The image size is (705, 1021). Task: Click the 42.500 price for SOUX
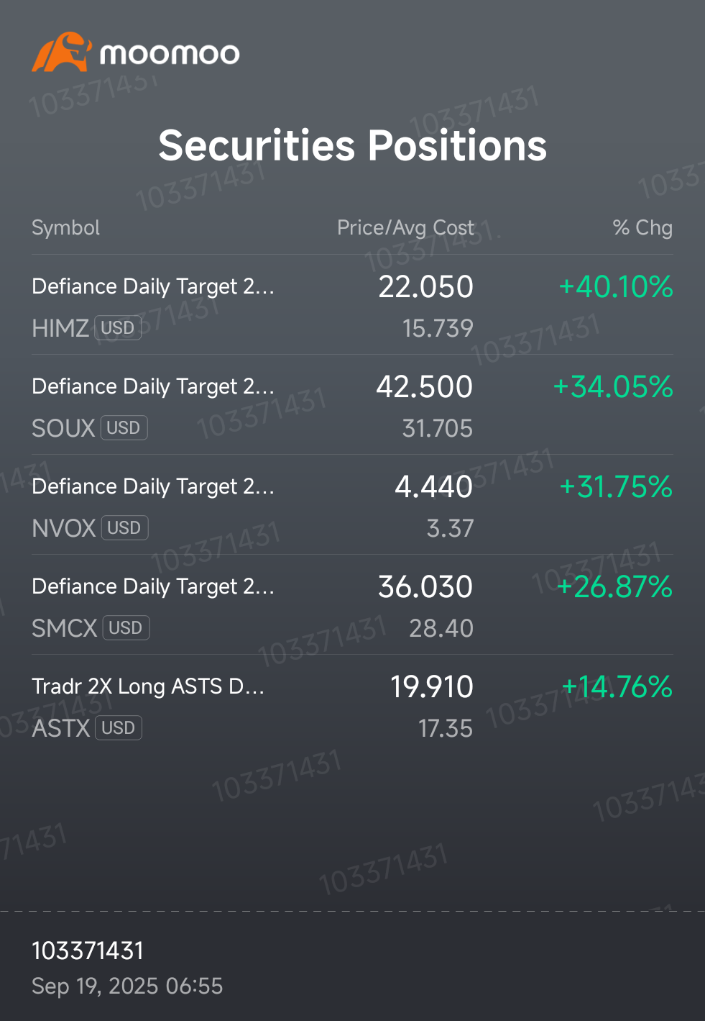pyautogui.click(x=425, y=387)
